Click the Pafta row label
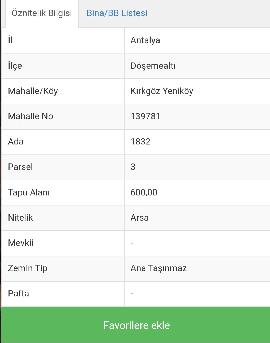This screenshot has width=270, height=343. coord(18,294)
